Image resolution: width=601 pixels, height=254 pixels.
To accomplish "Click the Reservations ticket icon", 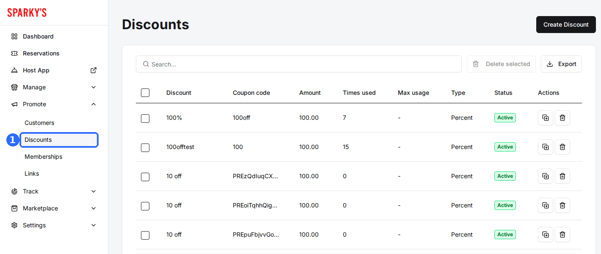I will 14,53.
